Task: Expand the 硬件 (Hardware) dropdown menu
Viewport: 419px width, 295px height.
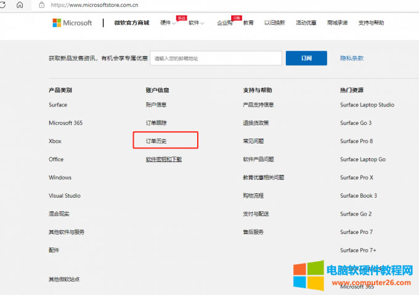Action: coord(168,23)
